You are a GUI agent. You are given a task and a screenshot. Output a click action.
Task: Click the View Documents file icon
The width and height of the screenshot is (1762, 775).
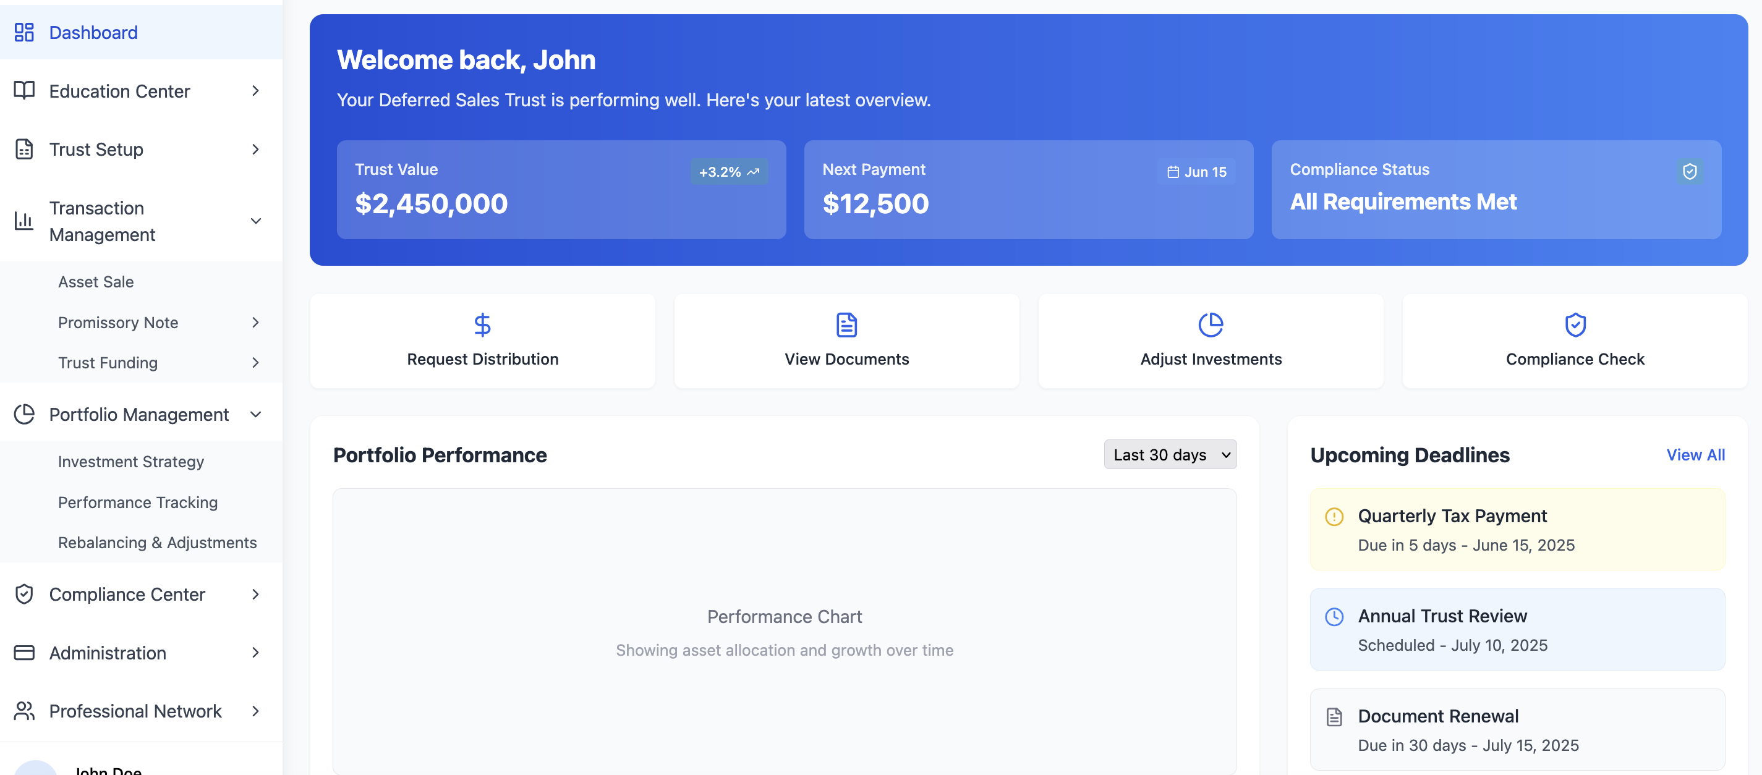point(846,325)
